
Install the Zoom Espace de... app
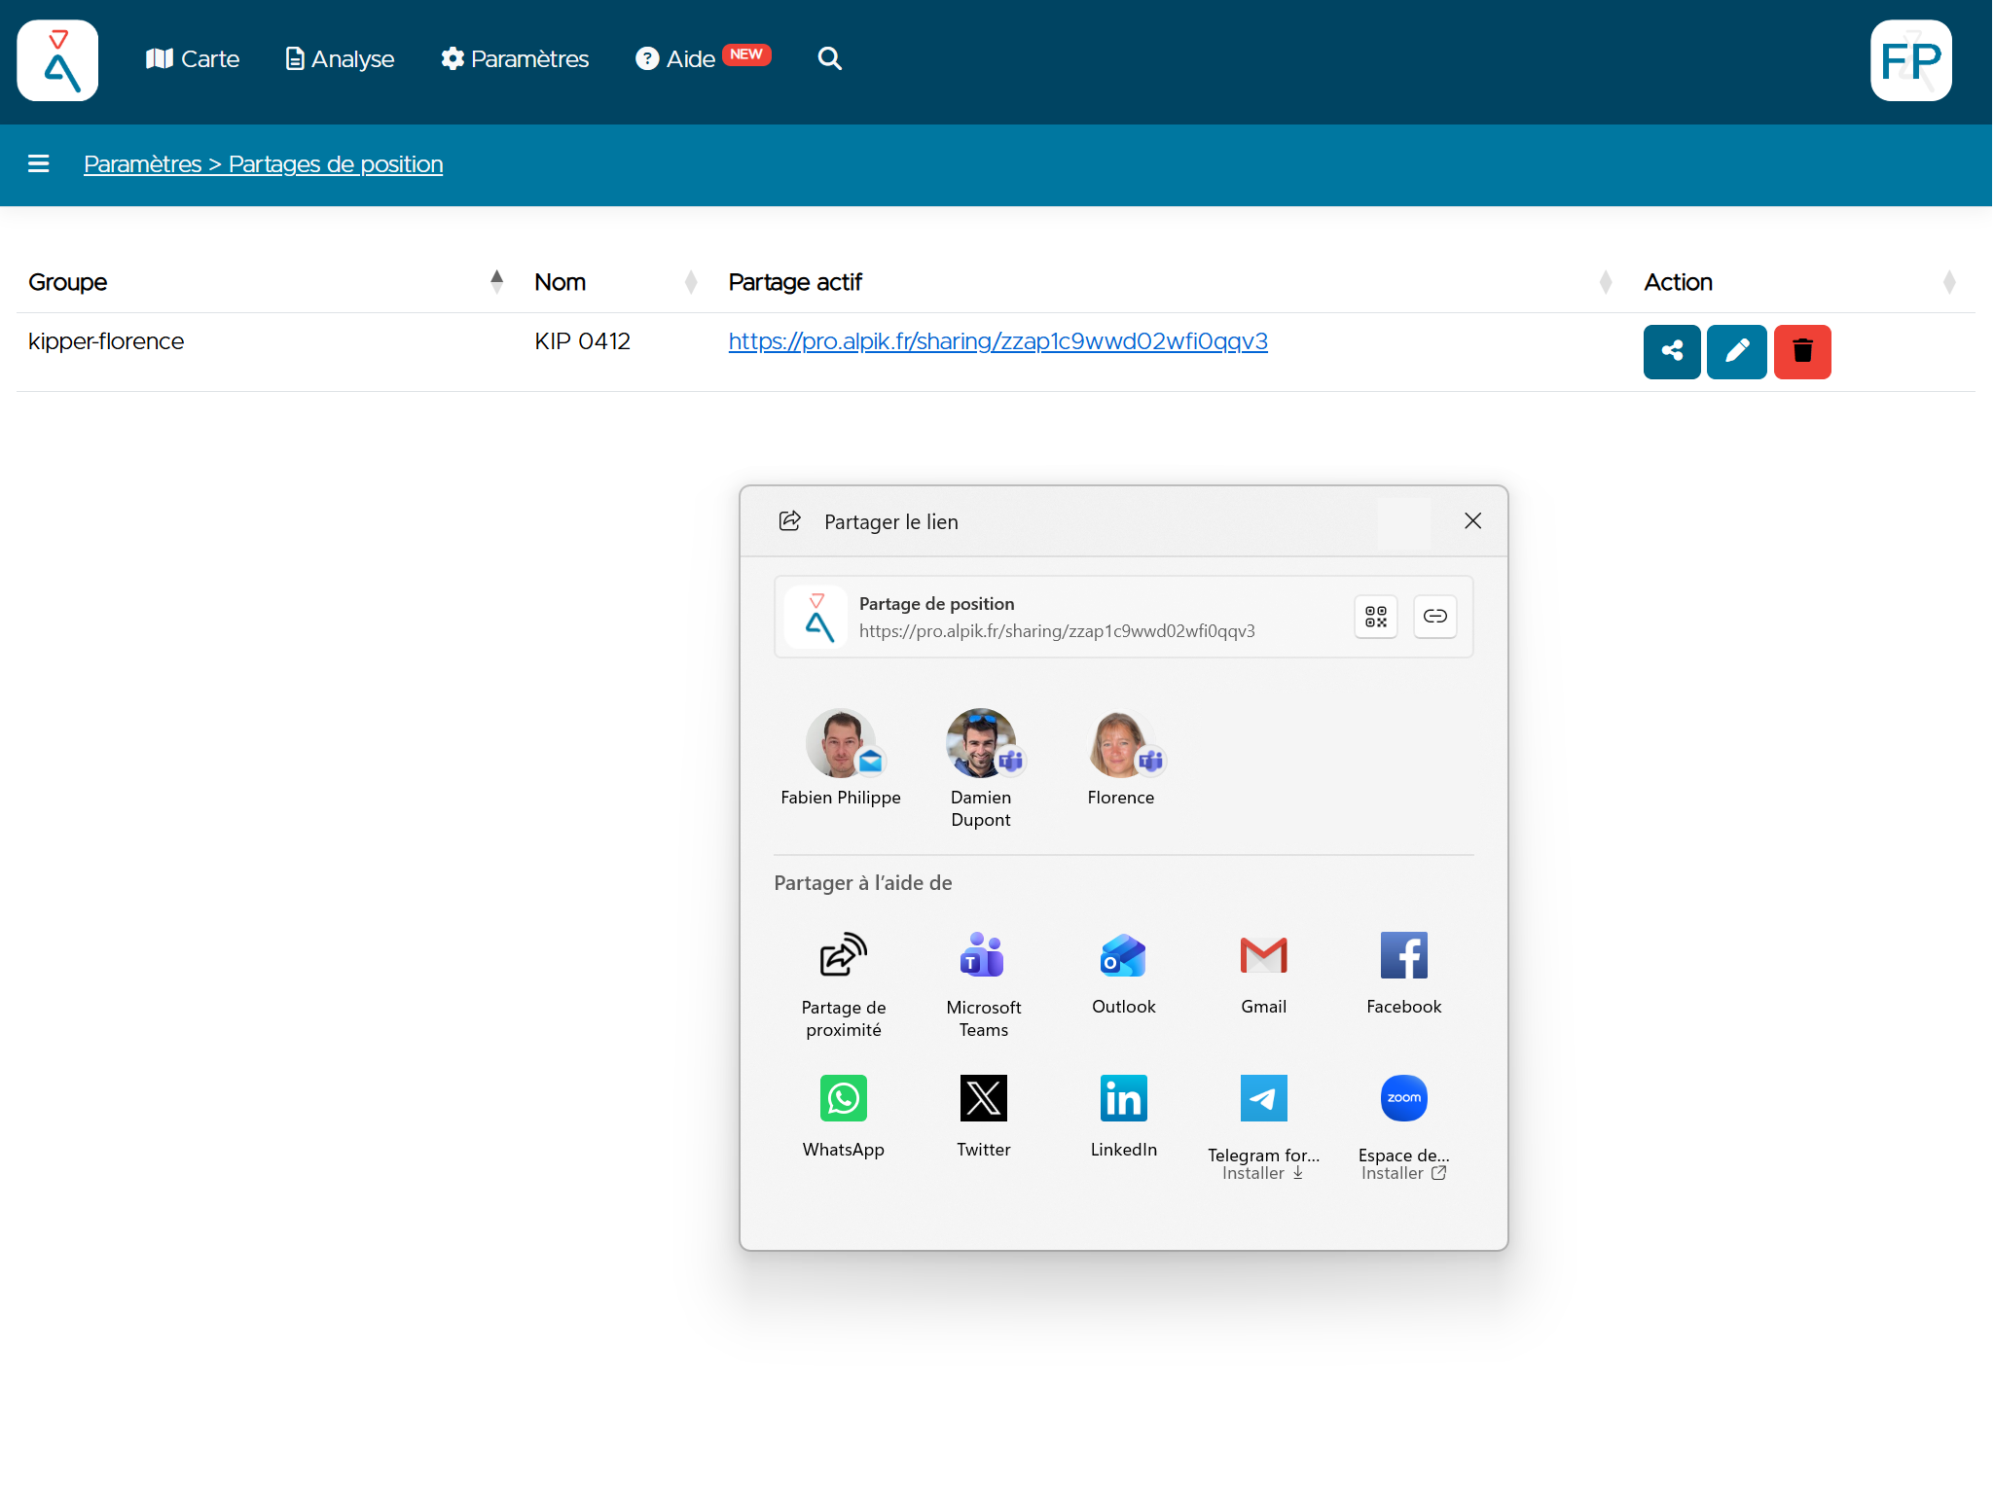(1404, 1127)
